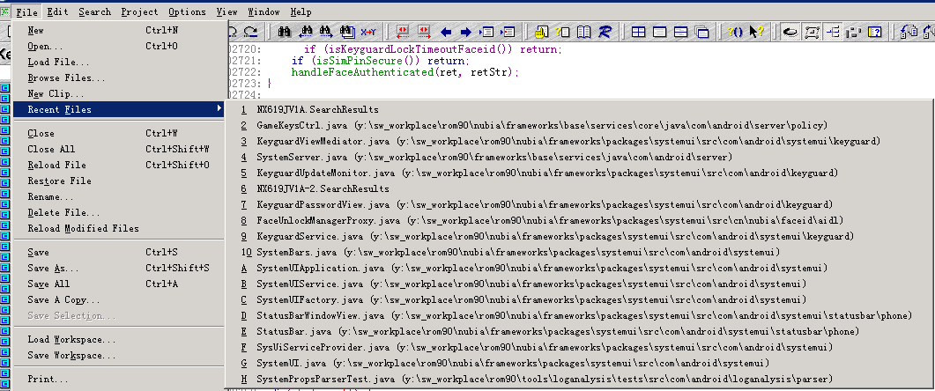Choose Open... from the File menu
935x391 pixels.
tap(119, 46)
